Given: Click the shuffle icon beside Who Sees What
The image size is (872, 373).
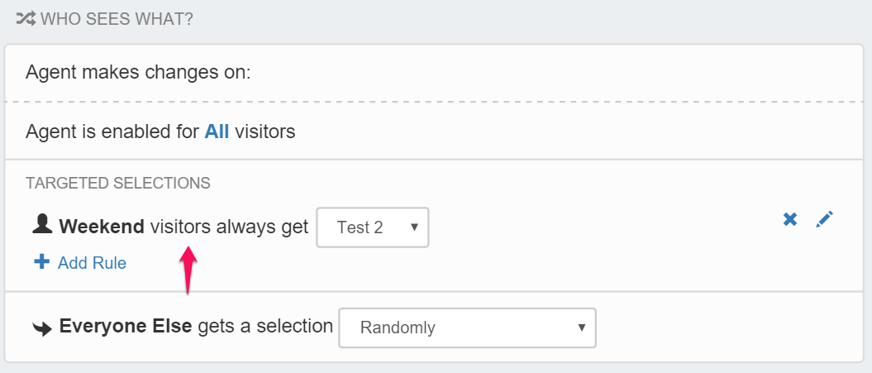Looking at the screenshot, I should click(x=25, y=17).
